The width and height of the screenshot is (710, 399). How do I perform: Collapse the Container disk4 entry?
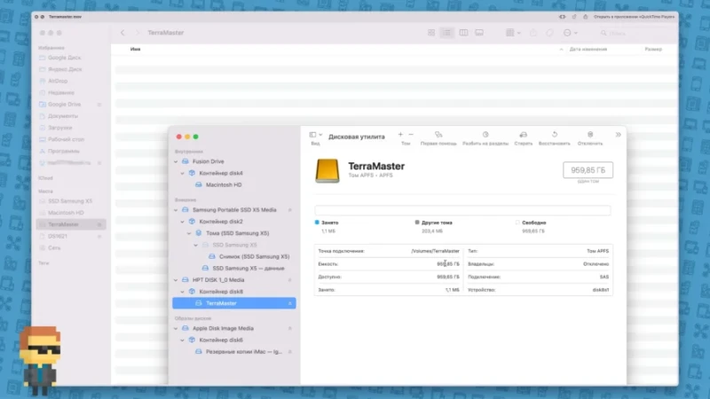(x=183, y=173)
